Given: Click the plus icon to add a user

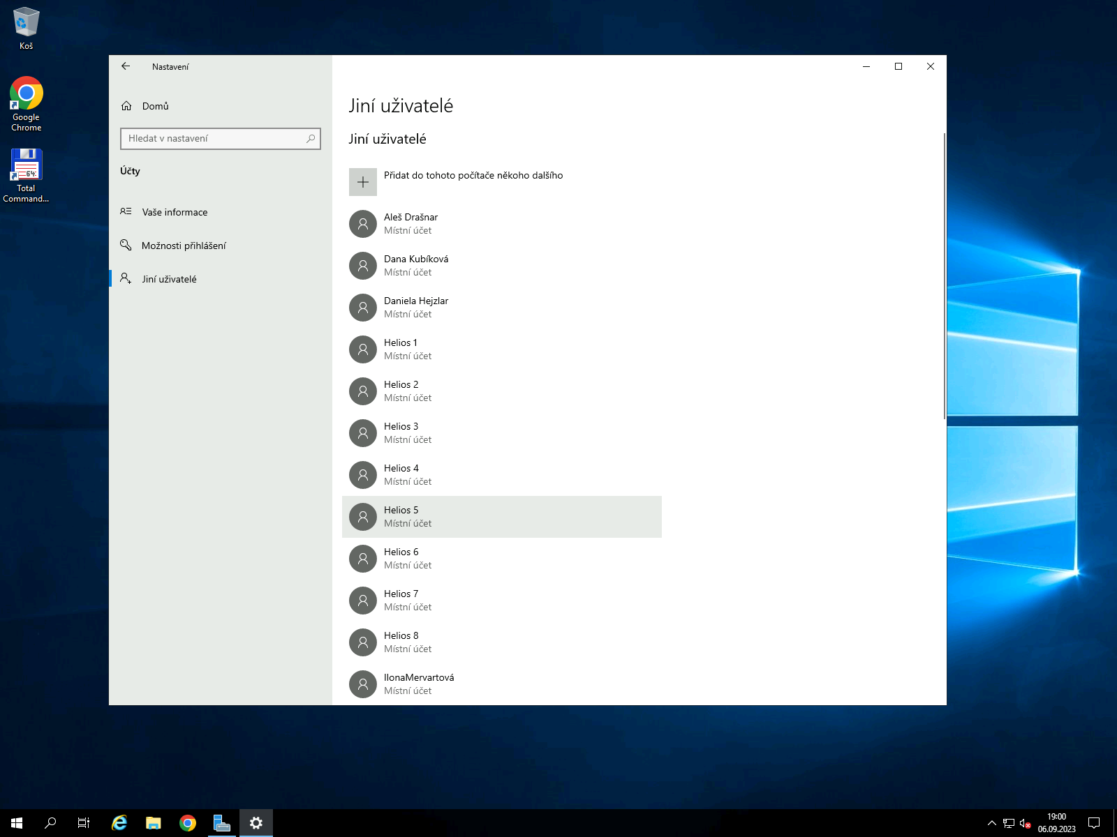Looking at the screenshot, I should click(x=363, y=181).
